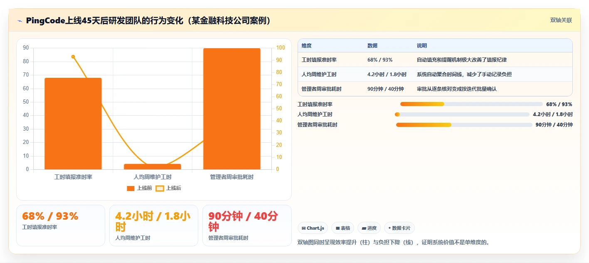Click the PingCode上线45天 panel title
This screenshot has height=263, width=589.
coord(149,21)
